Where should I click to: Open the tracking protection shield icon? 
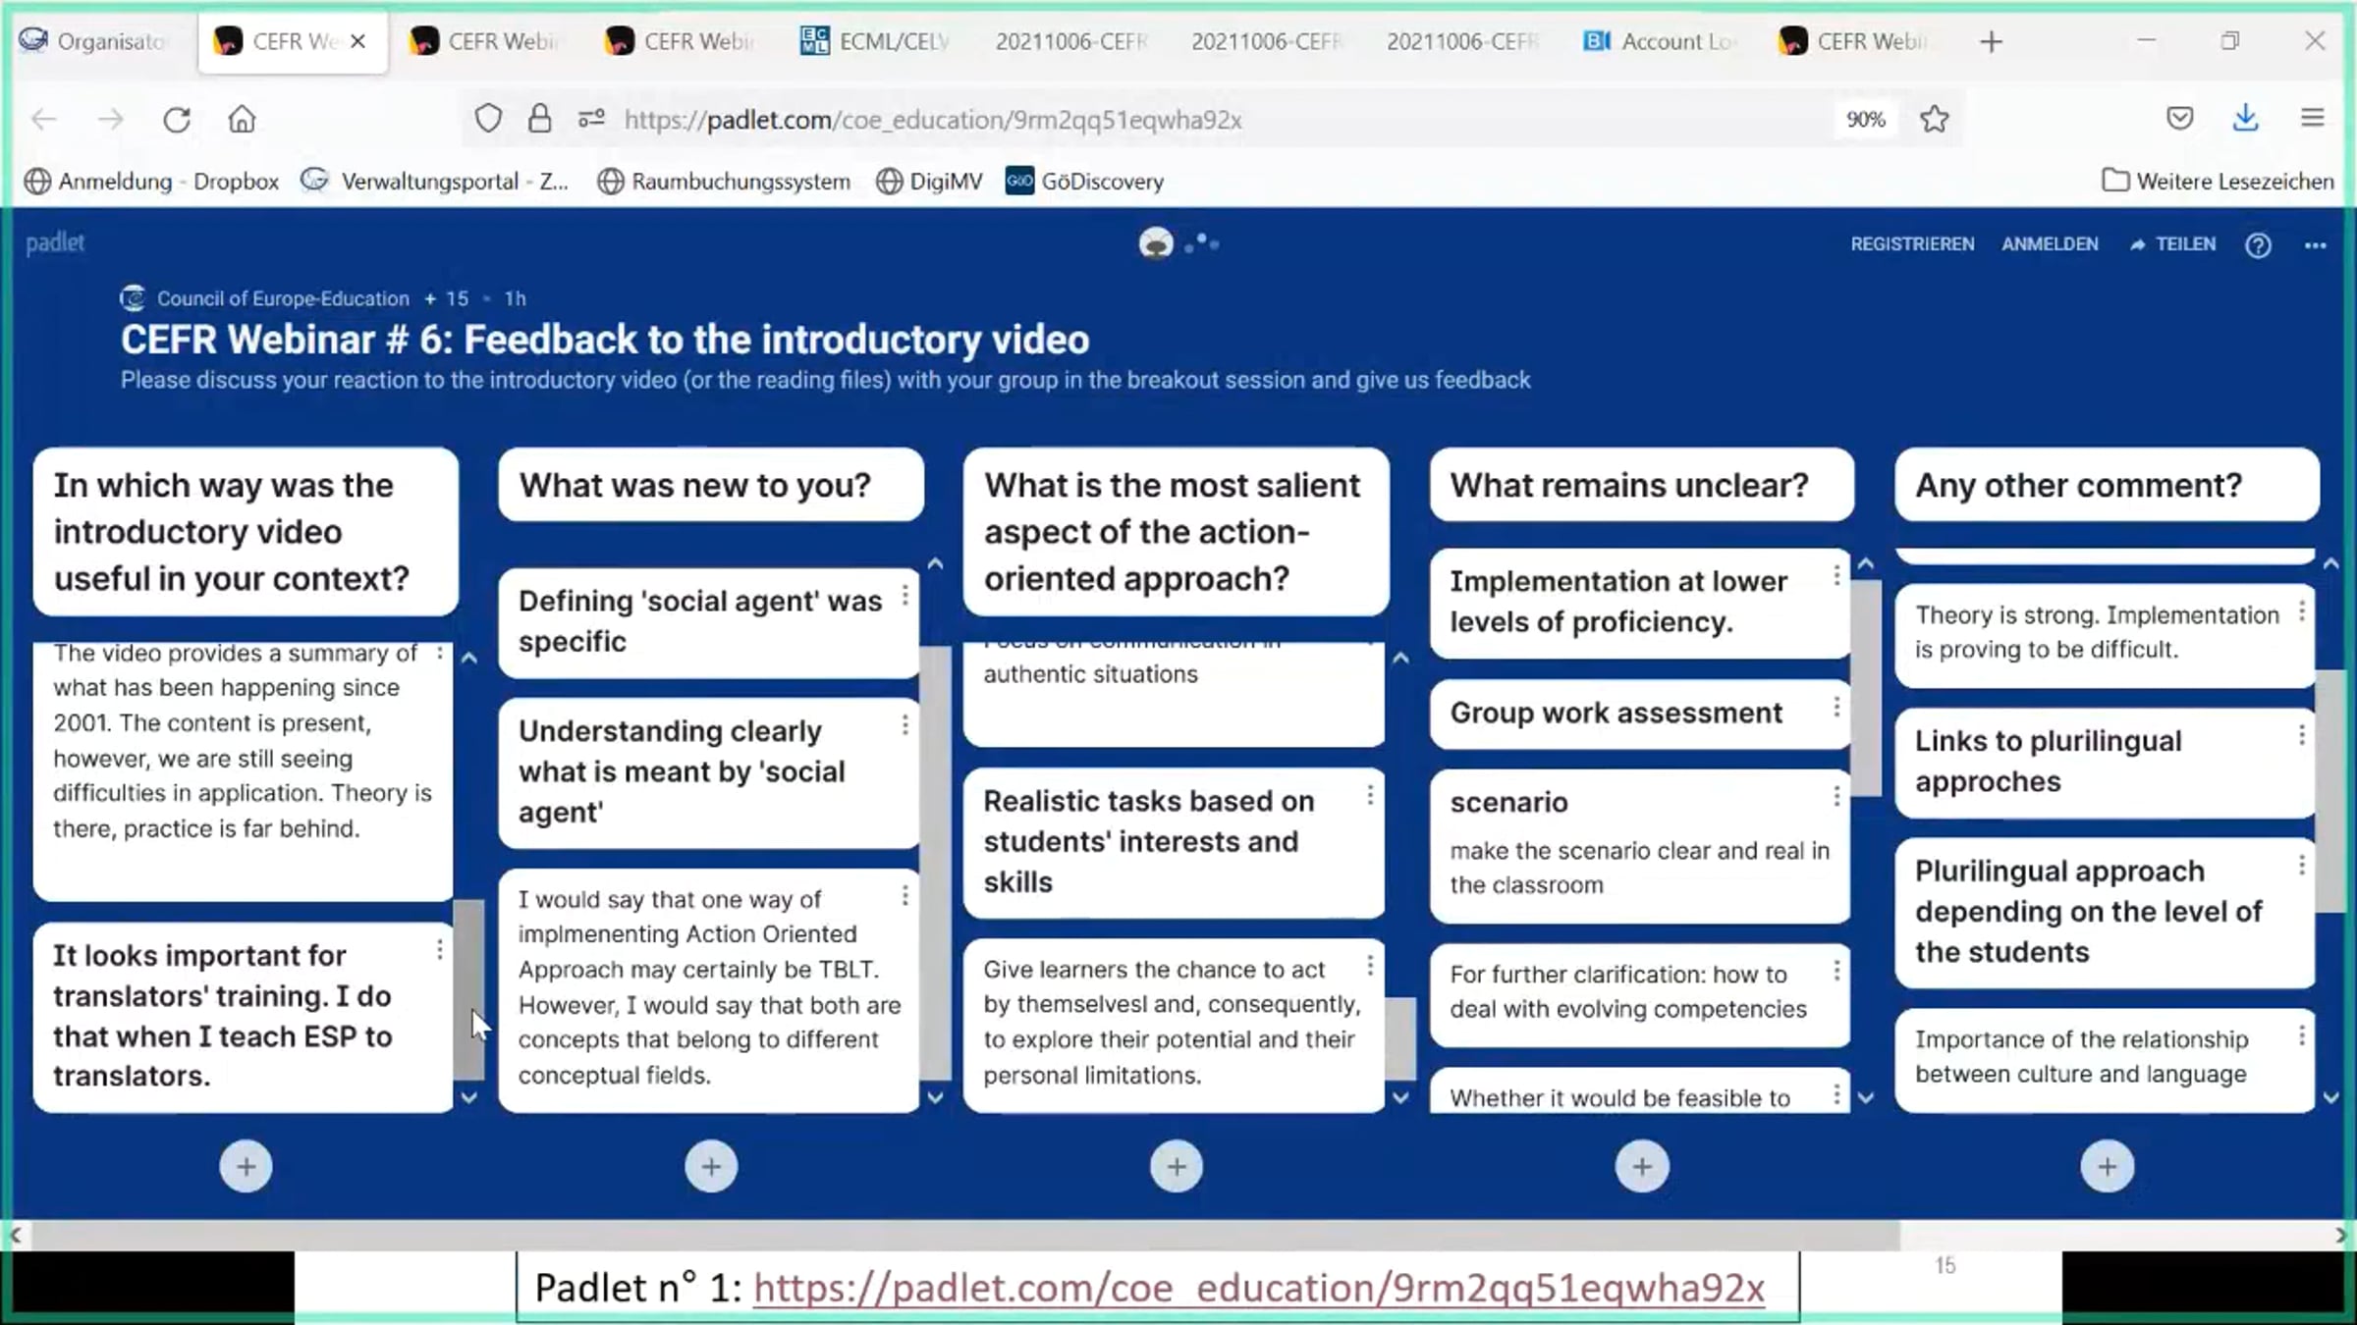click(x=488, y=120)
